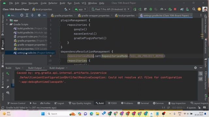
Task: Open Windows Start menu
Action: tap(43, 114)
